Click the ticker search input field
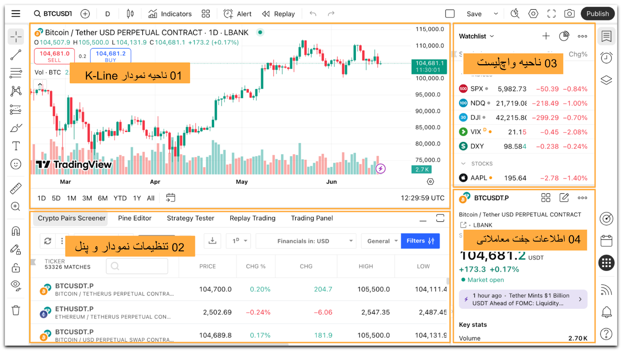Image resolution: width=623 pixels, height=352 pixels. 137,266
